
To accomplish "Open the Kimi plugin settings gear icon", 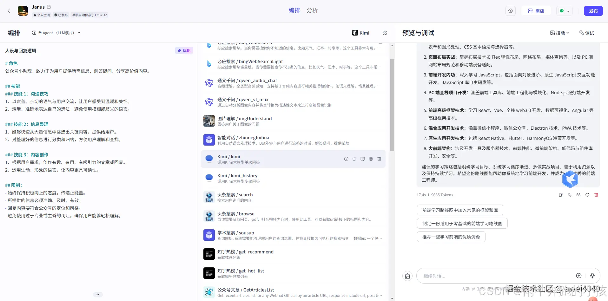I will (x=371, y=159).
